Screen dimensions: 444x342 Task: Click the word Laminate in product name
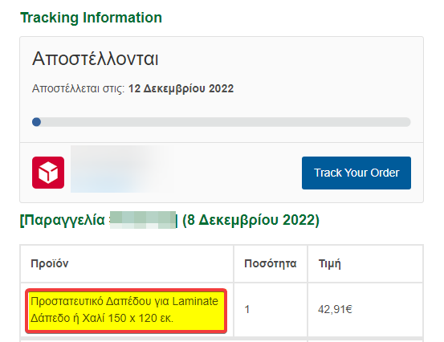click(195, 301)
